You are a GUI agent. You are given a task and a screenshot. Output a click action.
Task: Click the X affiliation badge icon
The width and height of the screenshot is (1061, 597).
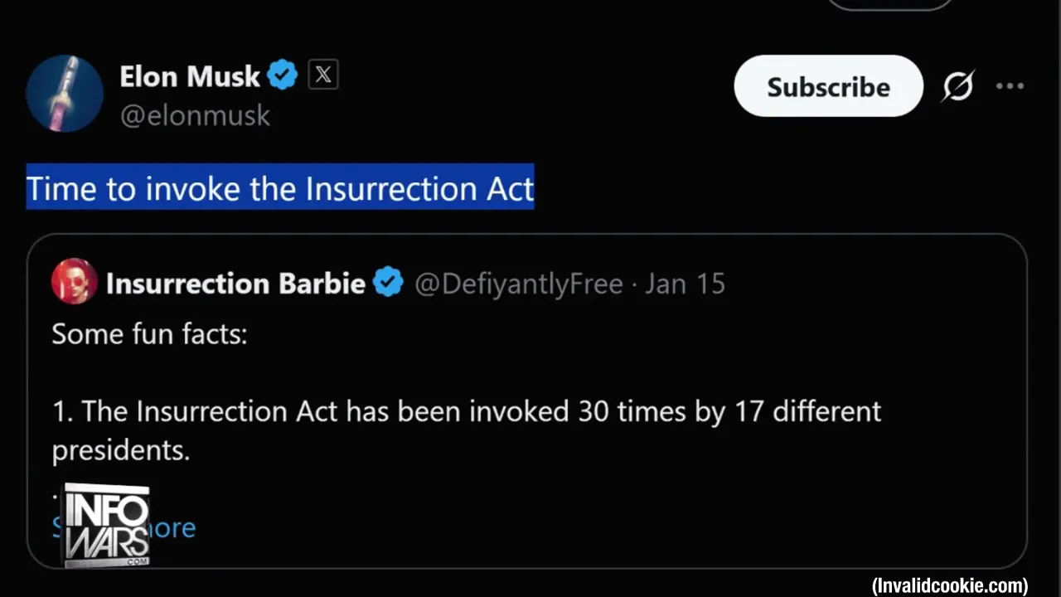[323, 75]
